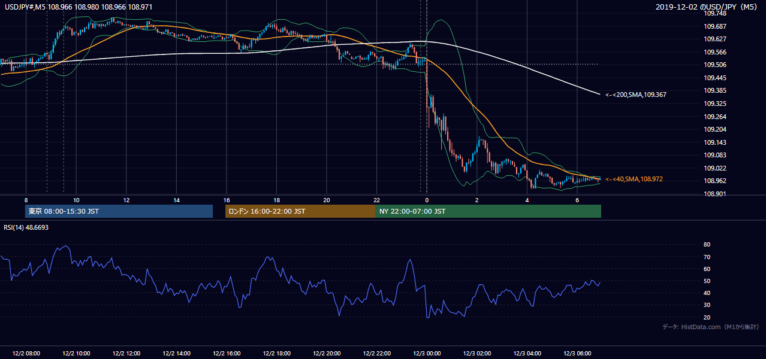Click the 200 SMA 109.367 label
The width and height of the screenshot is (766, 359).
point(635,95)
